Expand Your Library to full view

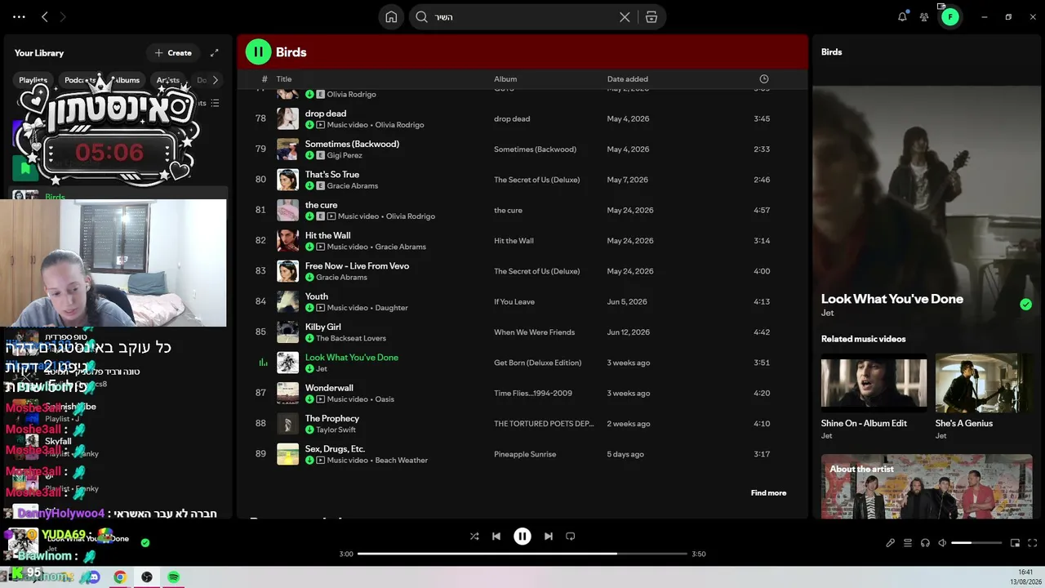(x=215, y=53)
